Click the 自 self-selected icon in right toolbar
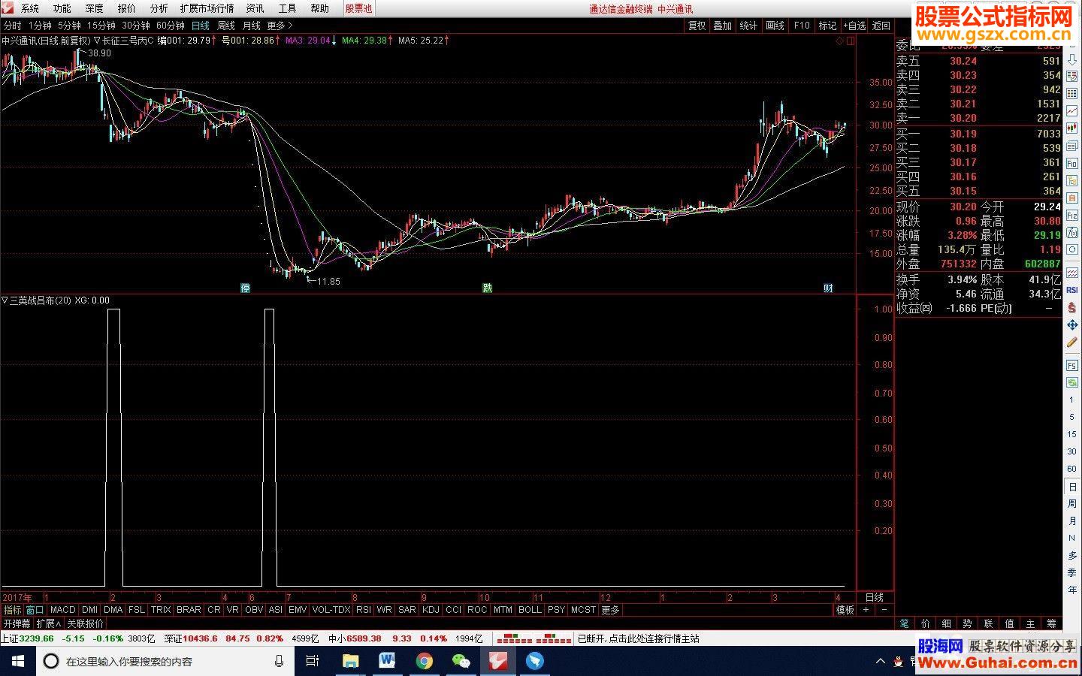Image resolution: width=1082 pixels, height=676 pixels. pyautogui.click(x=1072, y=198)
